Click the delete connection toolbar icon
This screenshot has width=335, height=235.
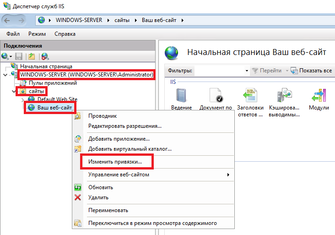[45, 56]
